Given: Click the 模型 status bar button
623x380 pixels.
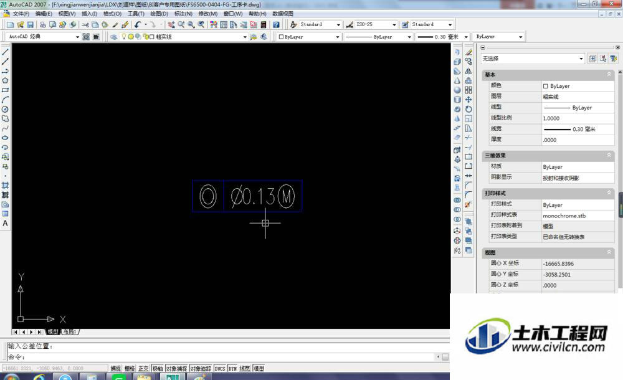Looking at the screenshot, I should [x=259, y=368].
